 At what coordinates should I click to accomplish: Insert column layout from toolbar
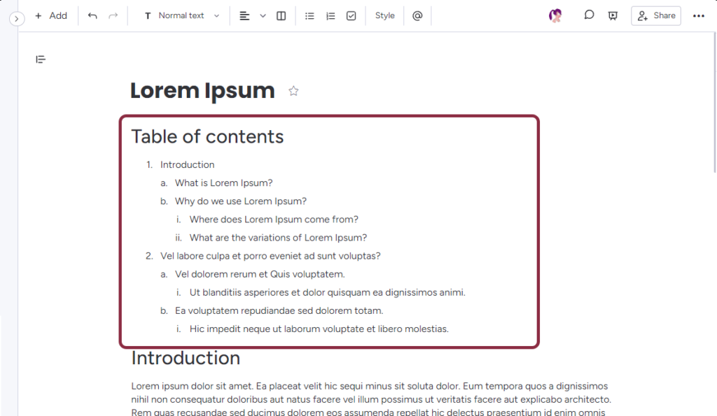coord(281,15)
